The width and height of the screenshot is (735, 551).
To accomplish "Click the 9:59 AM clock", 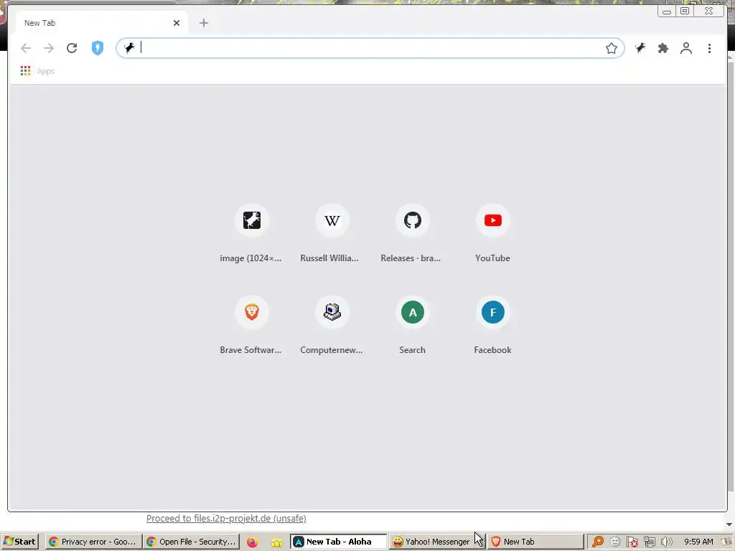I will tap(698, 542).
